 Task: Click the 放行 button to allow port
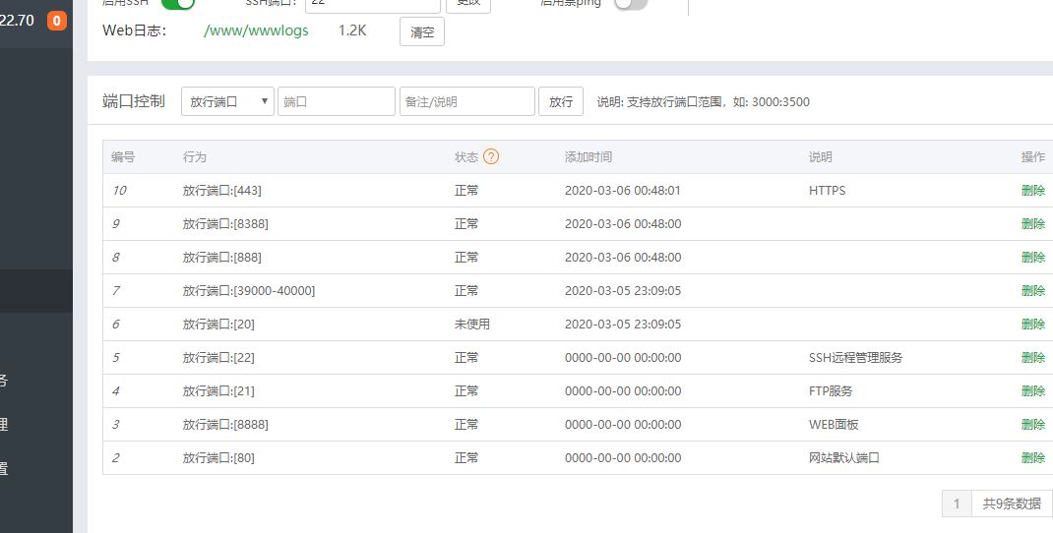tap(561, 101)
